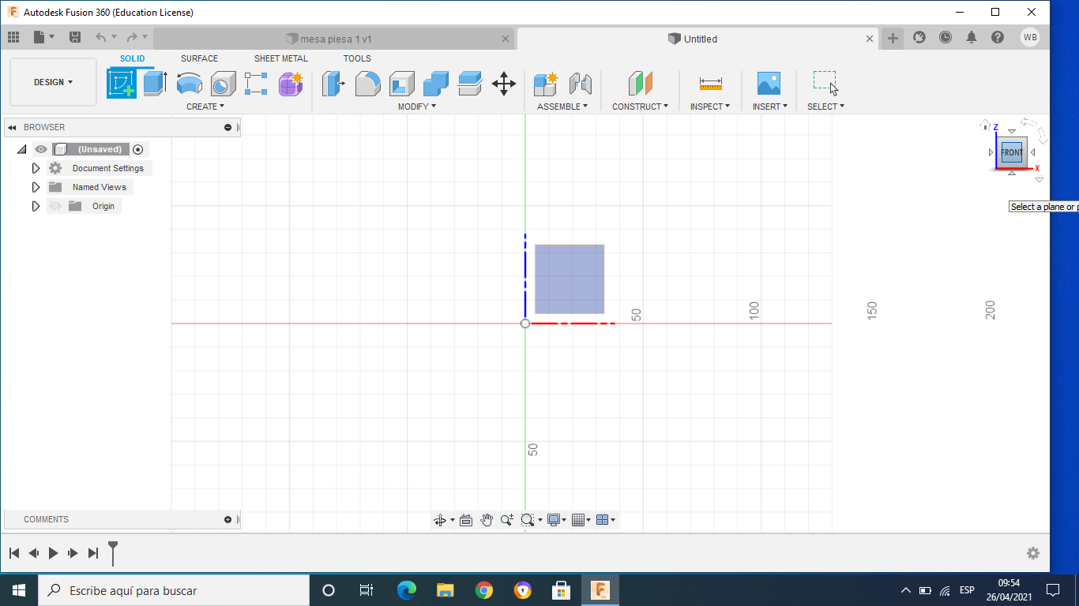Expand the Origin node
Viewport: 1079px width, 606px height.
36,206
